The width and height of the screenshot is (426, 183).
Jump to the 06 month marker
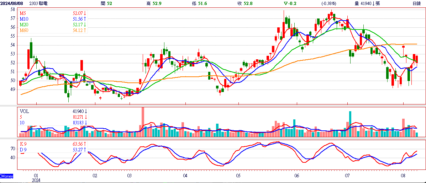tap(297, 176)
